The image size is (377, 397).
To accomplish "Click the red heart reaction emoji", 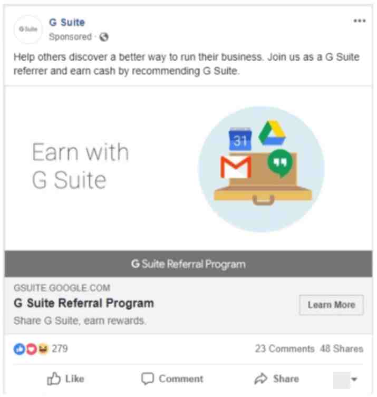I will point(32,349).
